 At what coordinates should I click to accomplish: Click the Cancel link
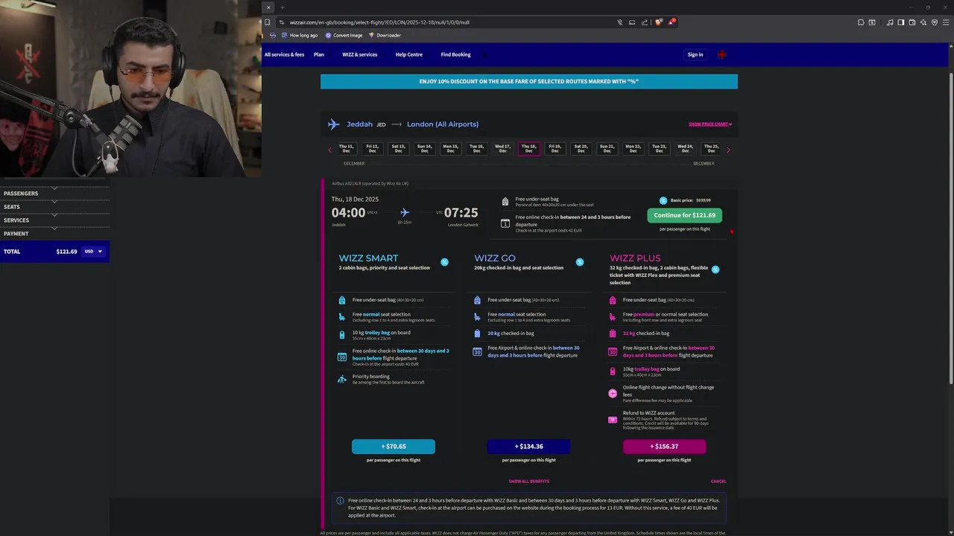[x=718, y=482]
